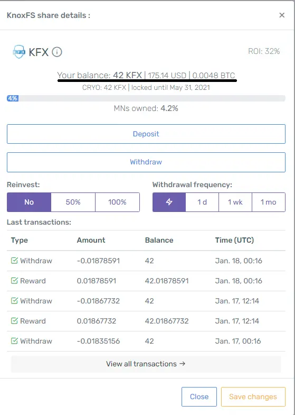Click check icon on -0.01835156 Withdraw row
This screenshot has width=295, height=415.
pos(14,341)
